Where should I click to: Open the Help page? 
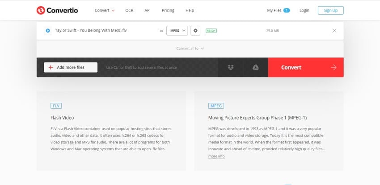point(190,10)
